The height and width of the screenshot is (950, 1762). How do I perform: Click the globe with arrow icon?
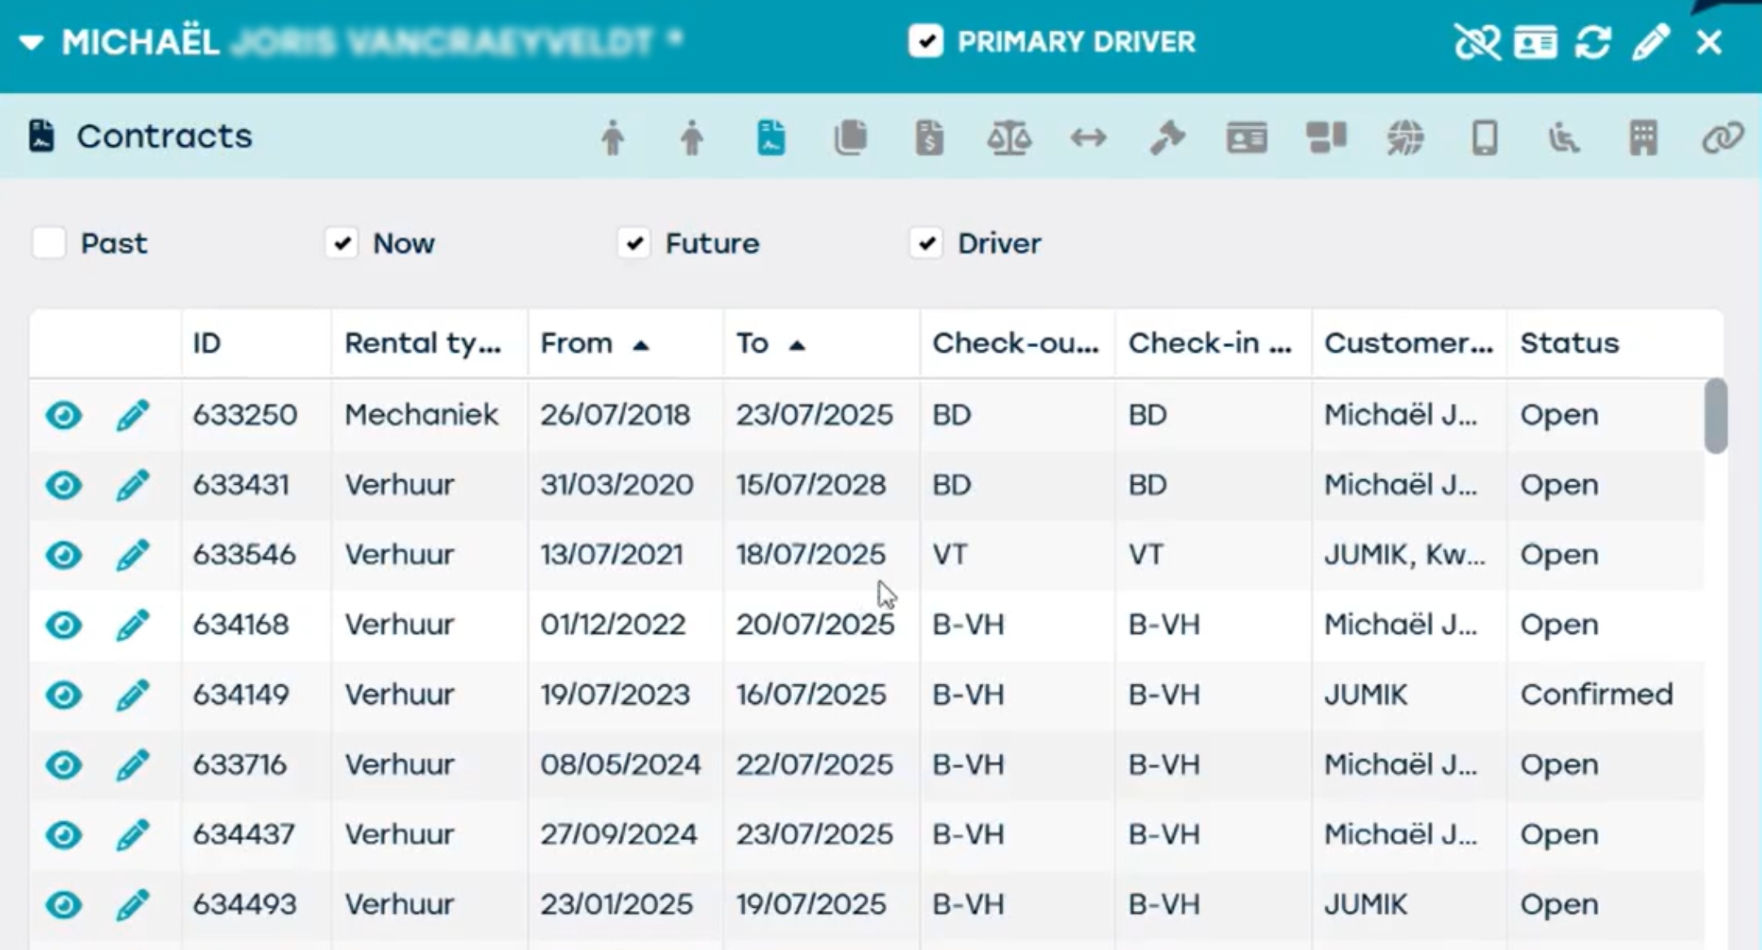pos(1405,138)
